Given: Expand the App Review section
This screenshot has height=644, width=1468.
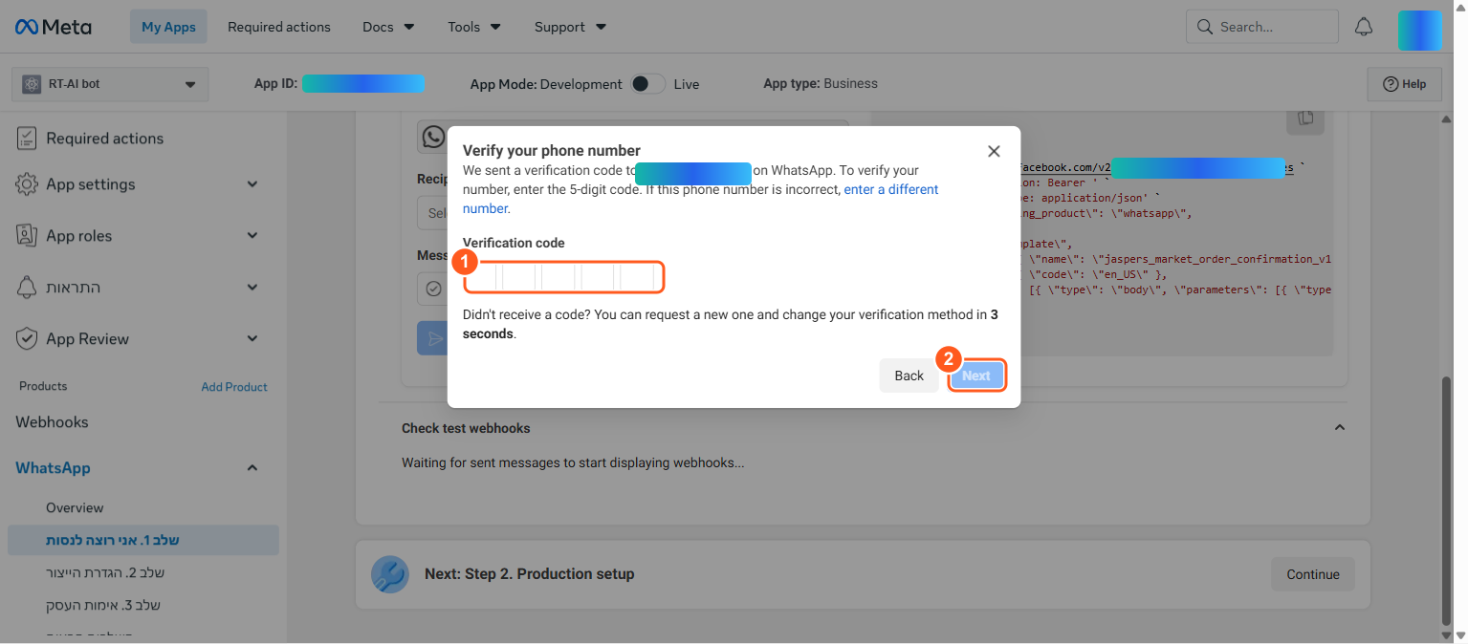Looking at the screenshot, I should [252, 338].
